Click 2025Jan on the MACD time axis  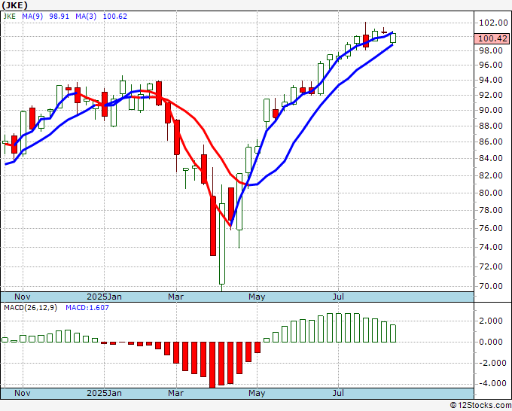(x=104, y=393)
